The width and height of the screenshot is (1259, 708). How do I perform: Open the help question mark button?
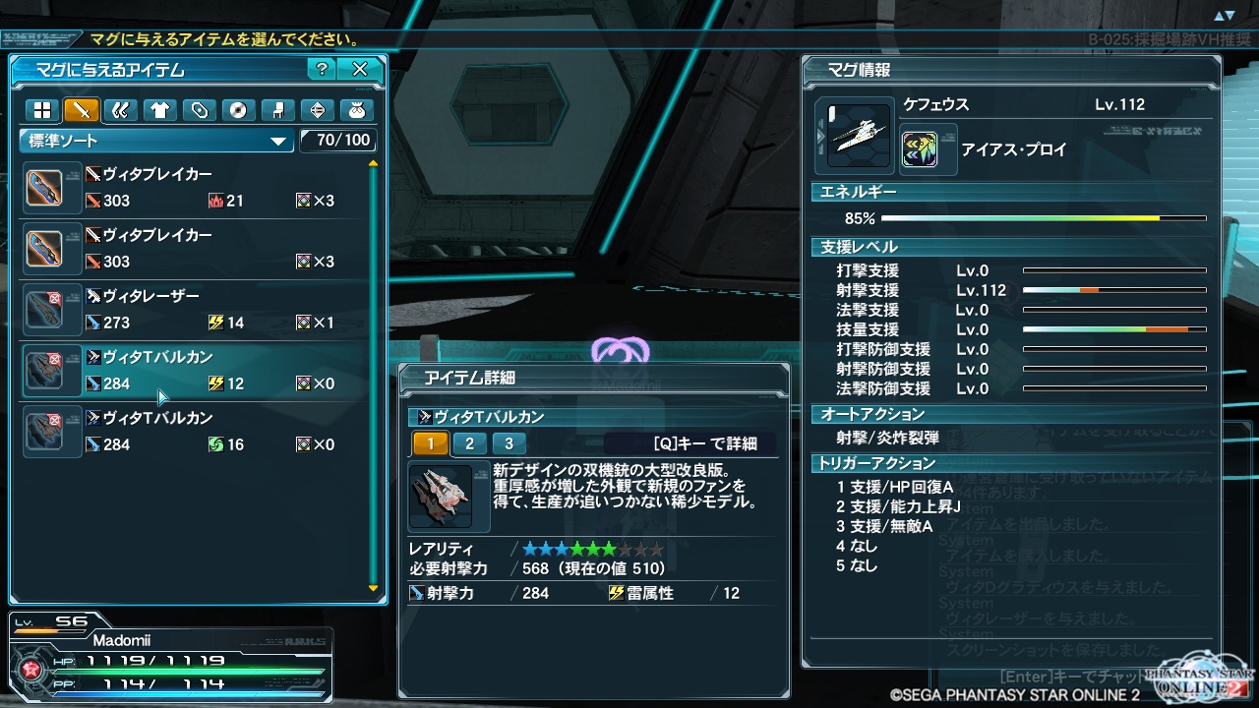pyautogui.click(x=321, y=70)
